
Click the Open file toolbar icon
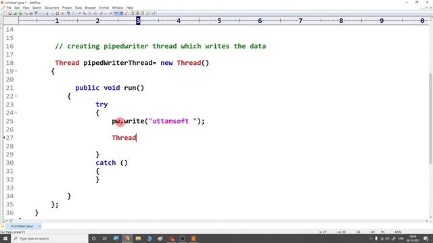[x=9, y=13]
